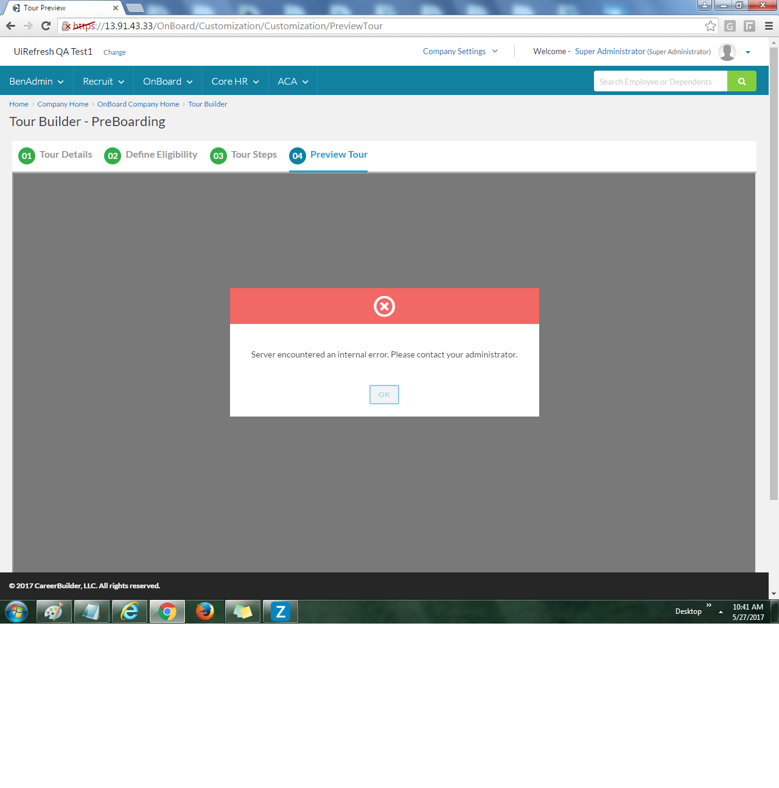Click the step 03 circle badge
This screenshot has width=779, height=788.
[218, 156]
